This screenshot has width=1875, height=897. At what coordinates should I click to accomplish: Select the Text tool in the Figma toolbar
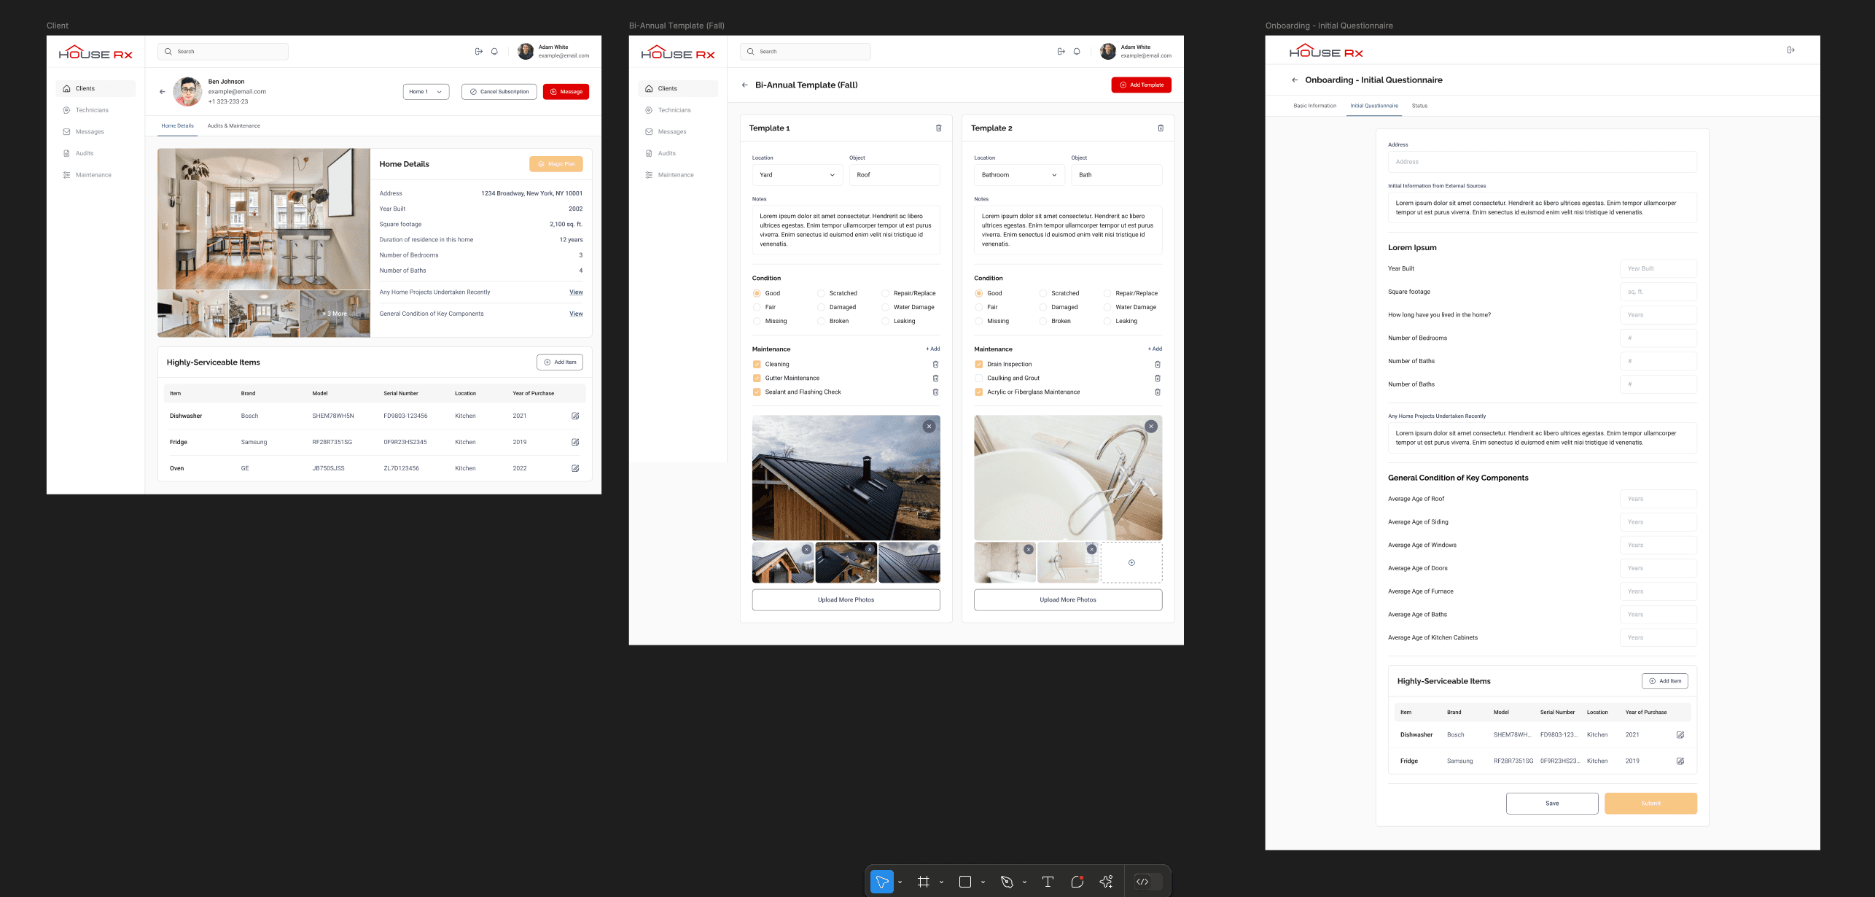(1048, 882)
